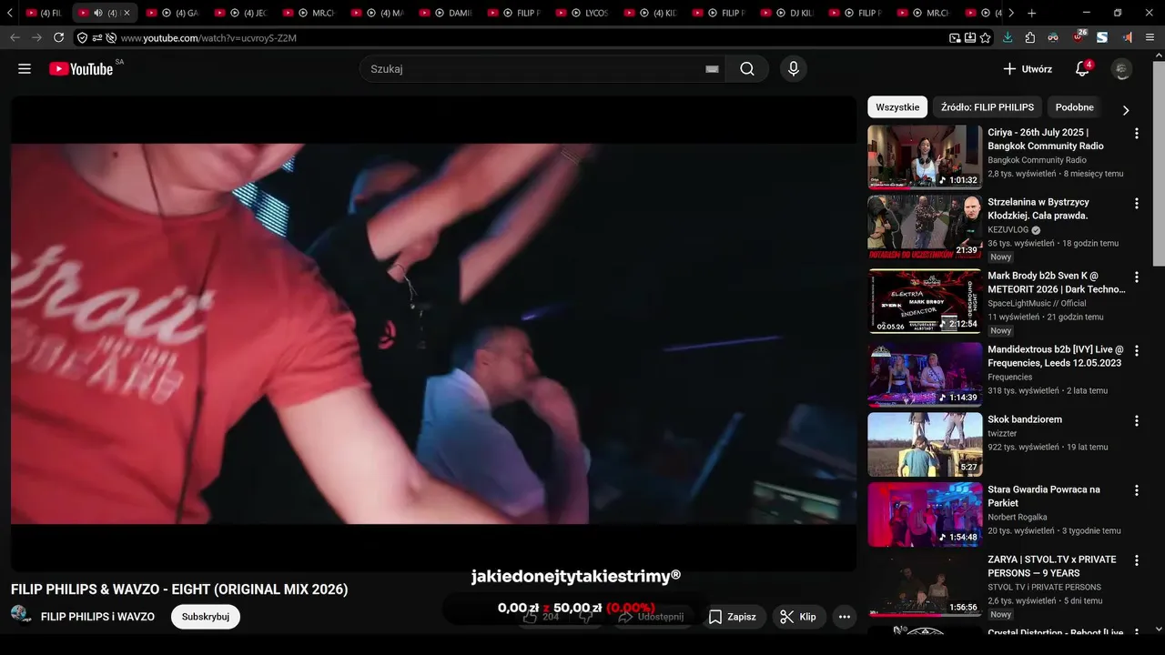Start voice search with microphone icon

pos(793,69)
